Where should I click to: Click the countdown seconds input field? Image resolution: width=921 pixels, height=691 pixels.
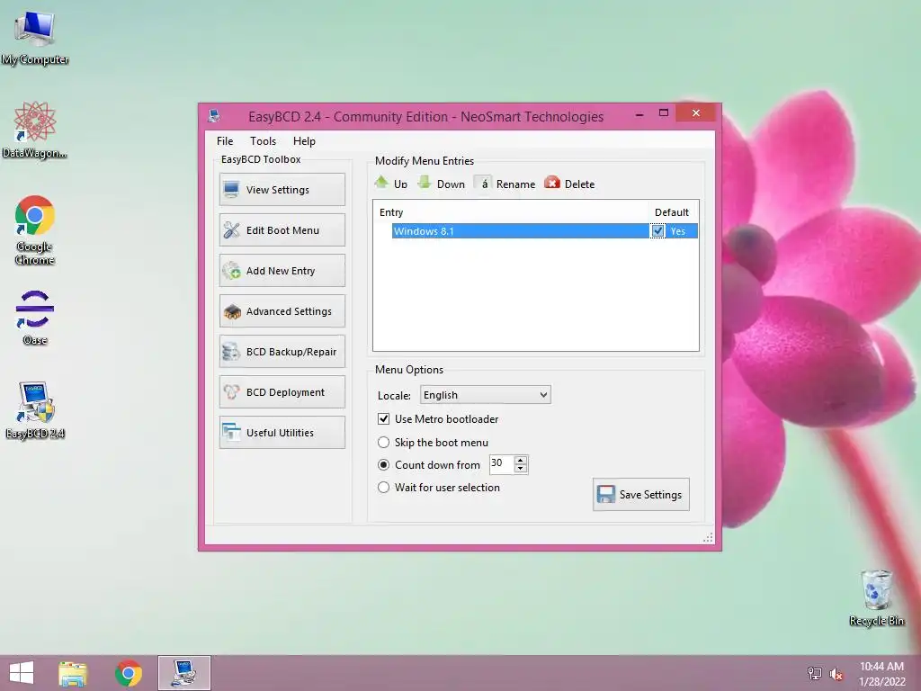502,464
